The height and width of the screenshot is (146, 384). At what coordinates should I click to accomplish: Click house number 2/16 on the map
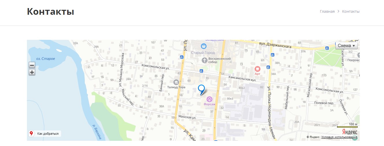(x=145, y=86)
